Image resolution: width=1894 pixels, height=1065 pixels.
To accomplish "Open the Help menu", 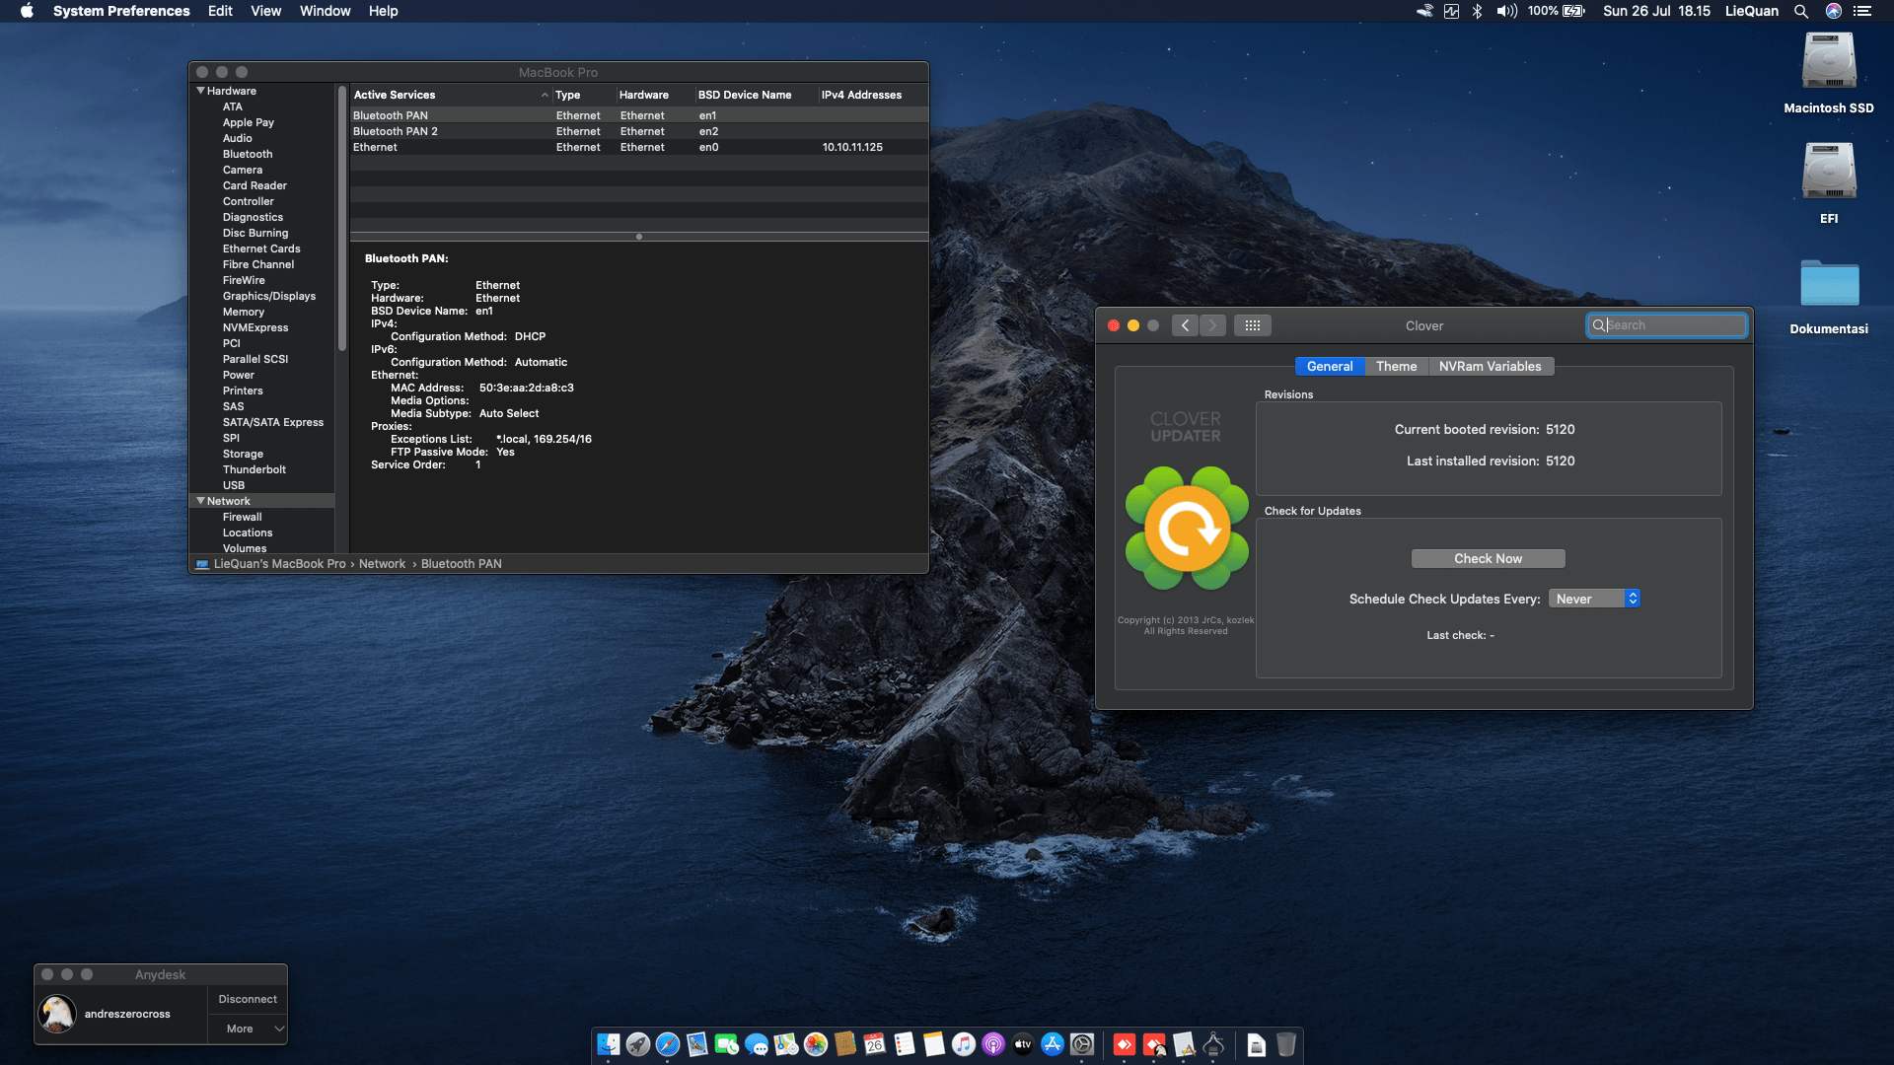I will 384,11.
